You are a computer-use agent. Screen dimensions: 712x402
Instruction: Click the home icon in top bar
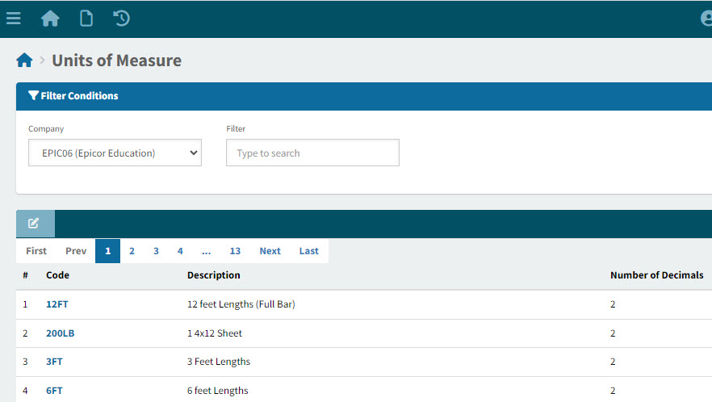click(x=50, y=18)
